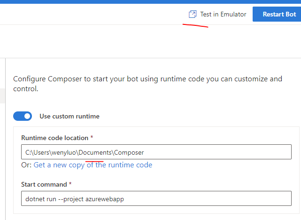Disable the Use custom runtime toggle
Viewport: 301px width, 220px height.
[x=23, y=116]
